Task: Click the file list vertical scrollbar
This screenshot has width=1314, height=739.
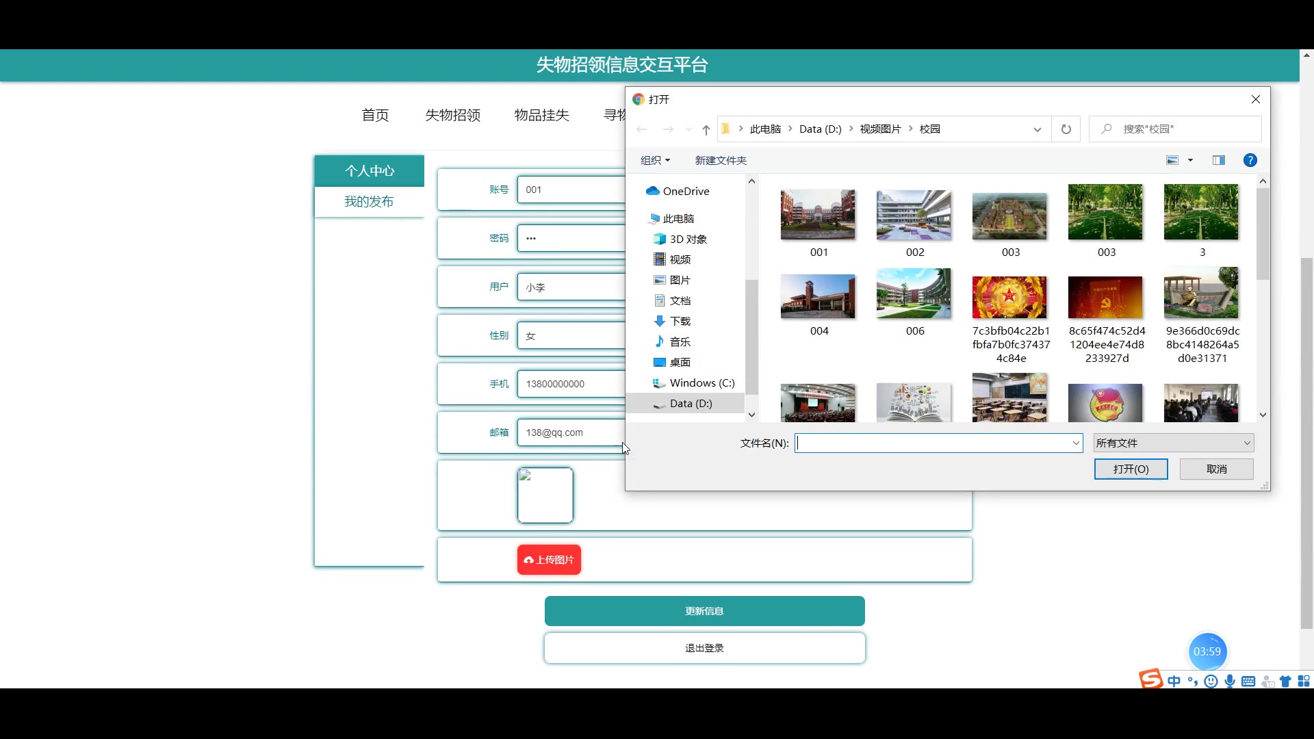Action: (x=1263, y=233)
